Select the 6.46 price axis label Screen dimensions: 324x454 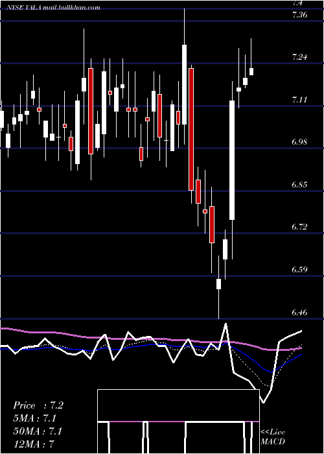point(299,313)
